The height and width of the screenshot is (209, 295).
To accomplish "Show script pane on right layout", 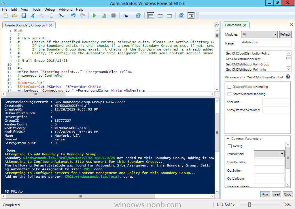I will (160, 16).
